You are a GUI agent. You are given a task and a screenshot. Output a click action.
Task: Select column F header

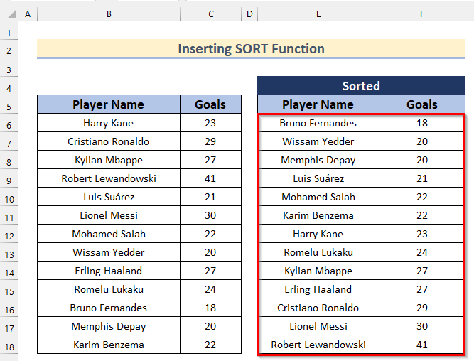point(422,14)
